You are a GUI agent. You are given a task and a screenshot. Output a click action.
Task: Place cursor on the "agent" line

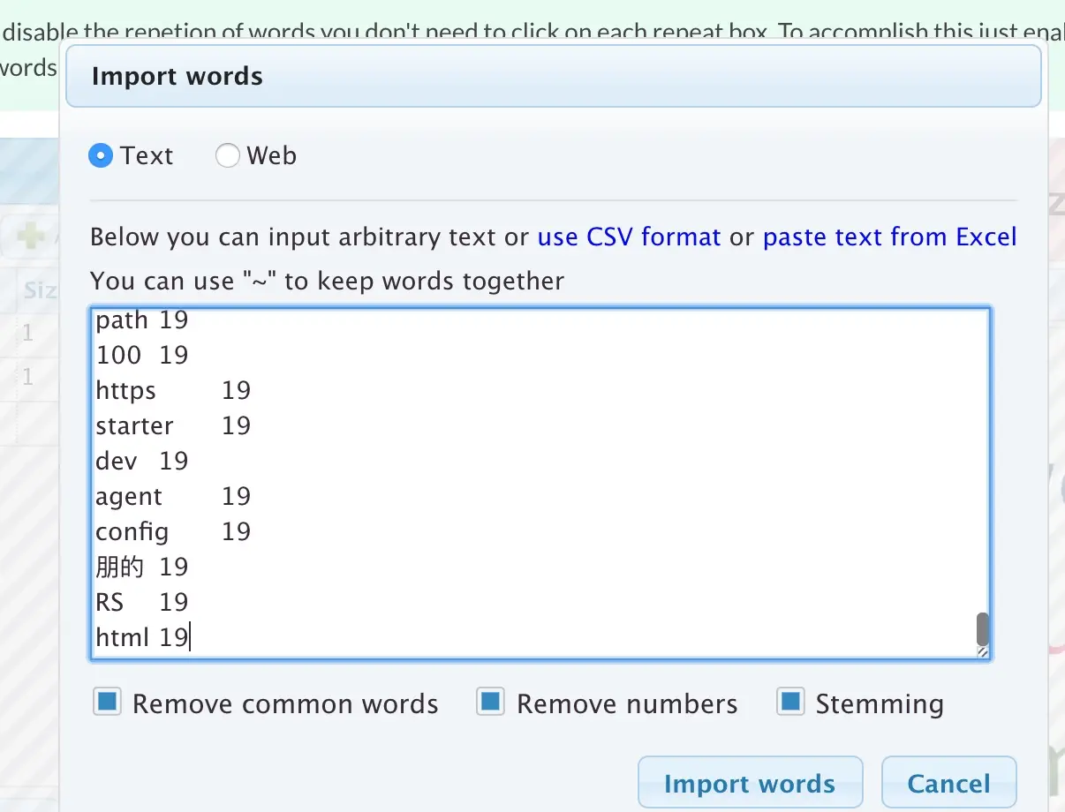pyautogui.click(x=129, y=497)
